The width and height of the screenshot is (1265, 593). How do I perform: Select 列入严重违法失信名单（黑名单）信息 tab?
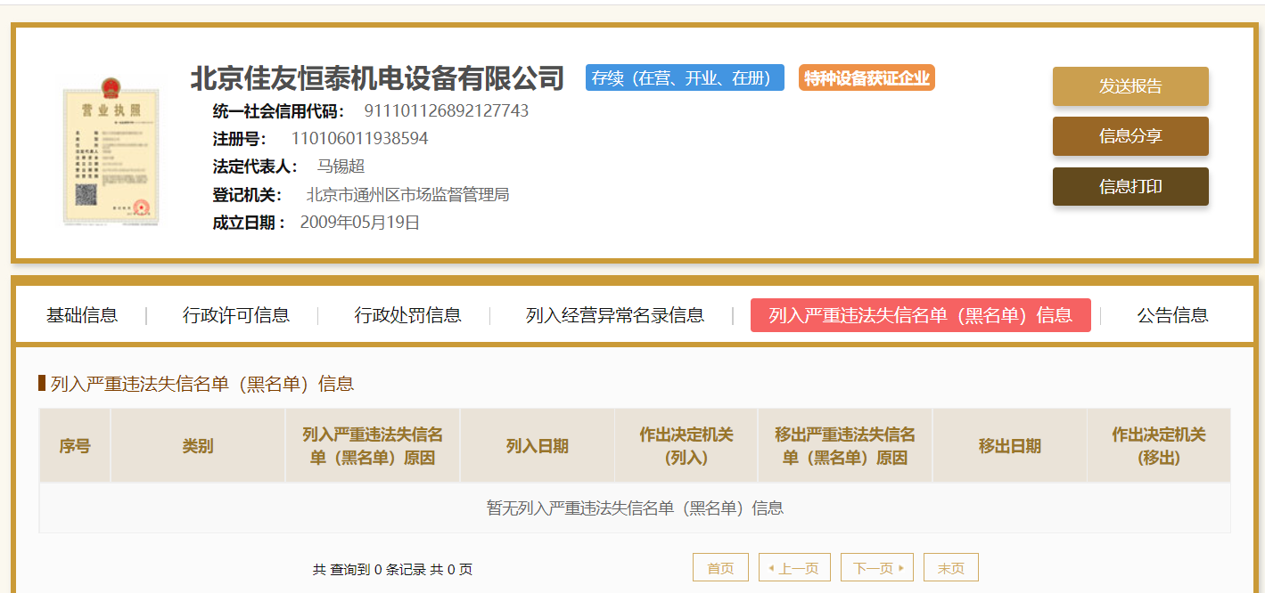pos(921,315)
